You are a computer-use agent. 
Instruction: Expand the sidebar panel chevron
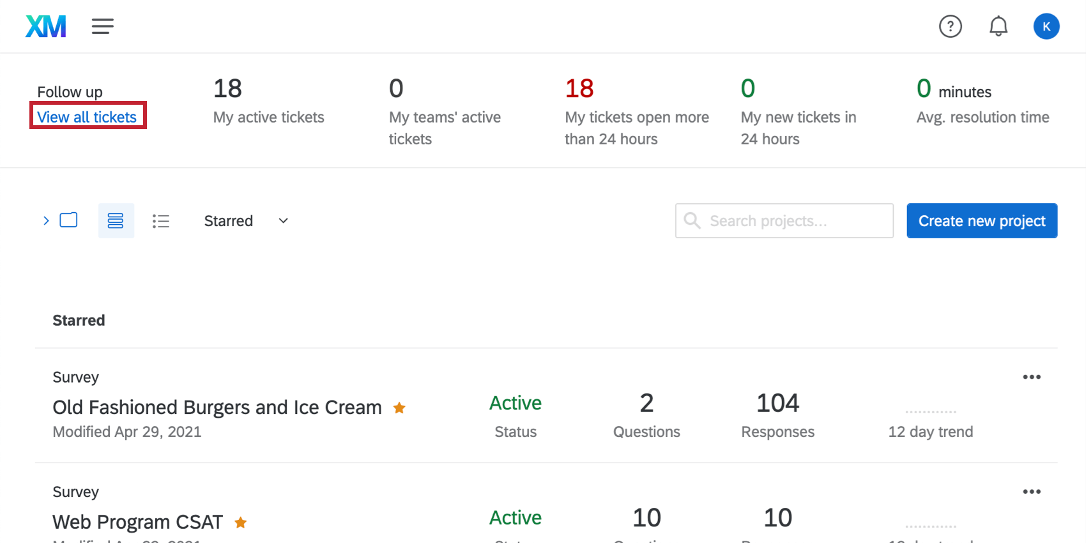[45, 220]
